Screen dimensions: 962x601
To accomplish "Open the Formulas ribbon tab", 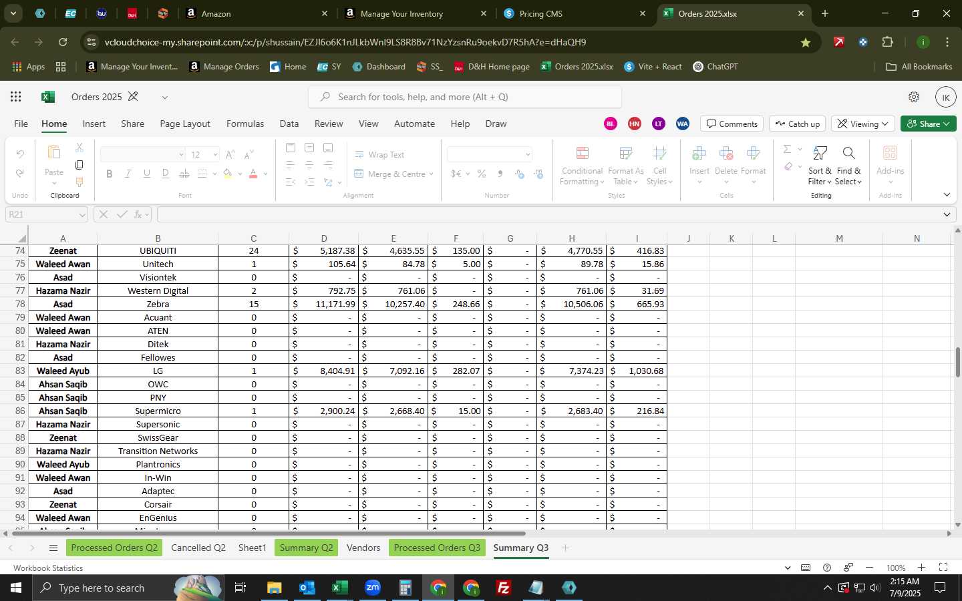I will (245, 124).
